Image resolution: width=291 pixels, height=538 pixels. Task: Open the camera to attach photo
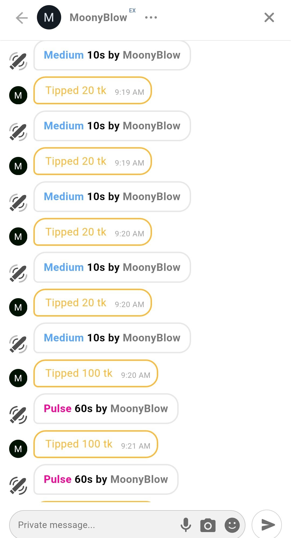pyautogui.click(x=208, y=525)
